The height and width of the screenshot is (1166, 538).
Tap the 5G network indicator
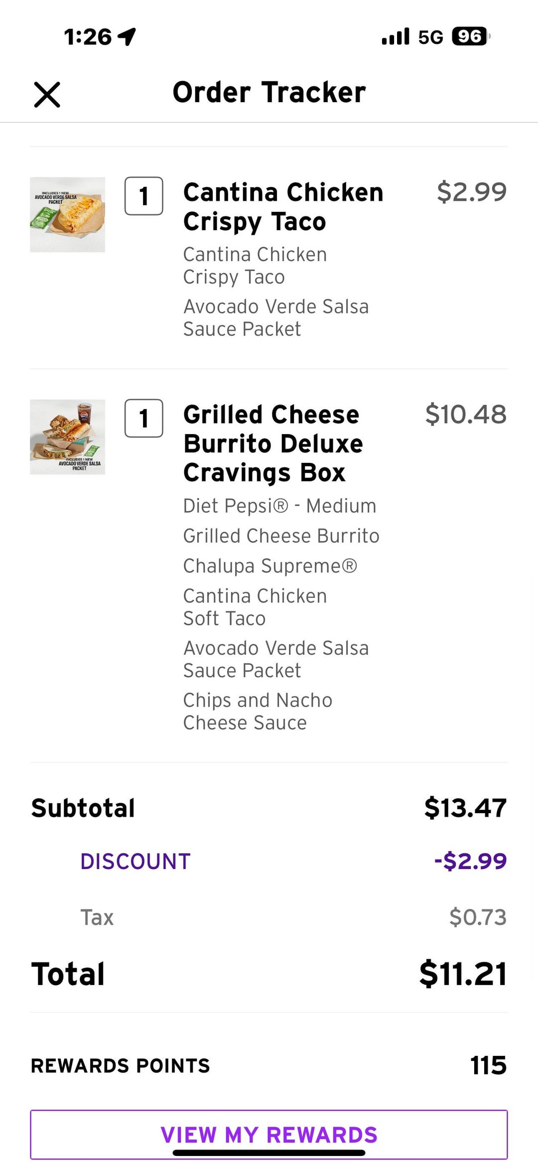pyautogui.click(x=430, y=37)
